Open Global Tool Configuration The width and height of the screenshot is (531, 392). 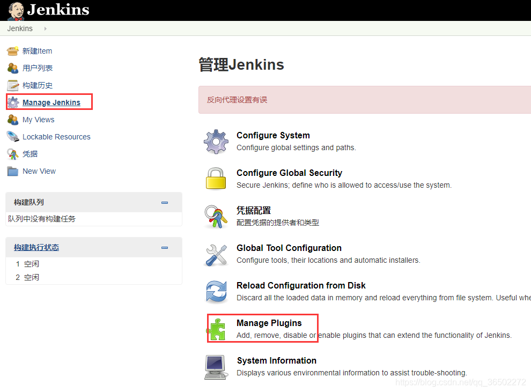289,248
